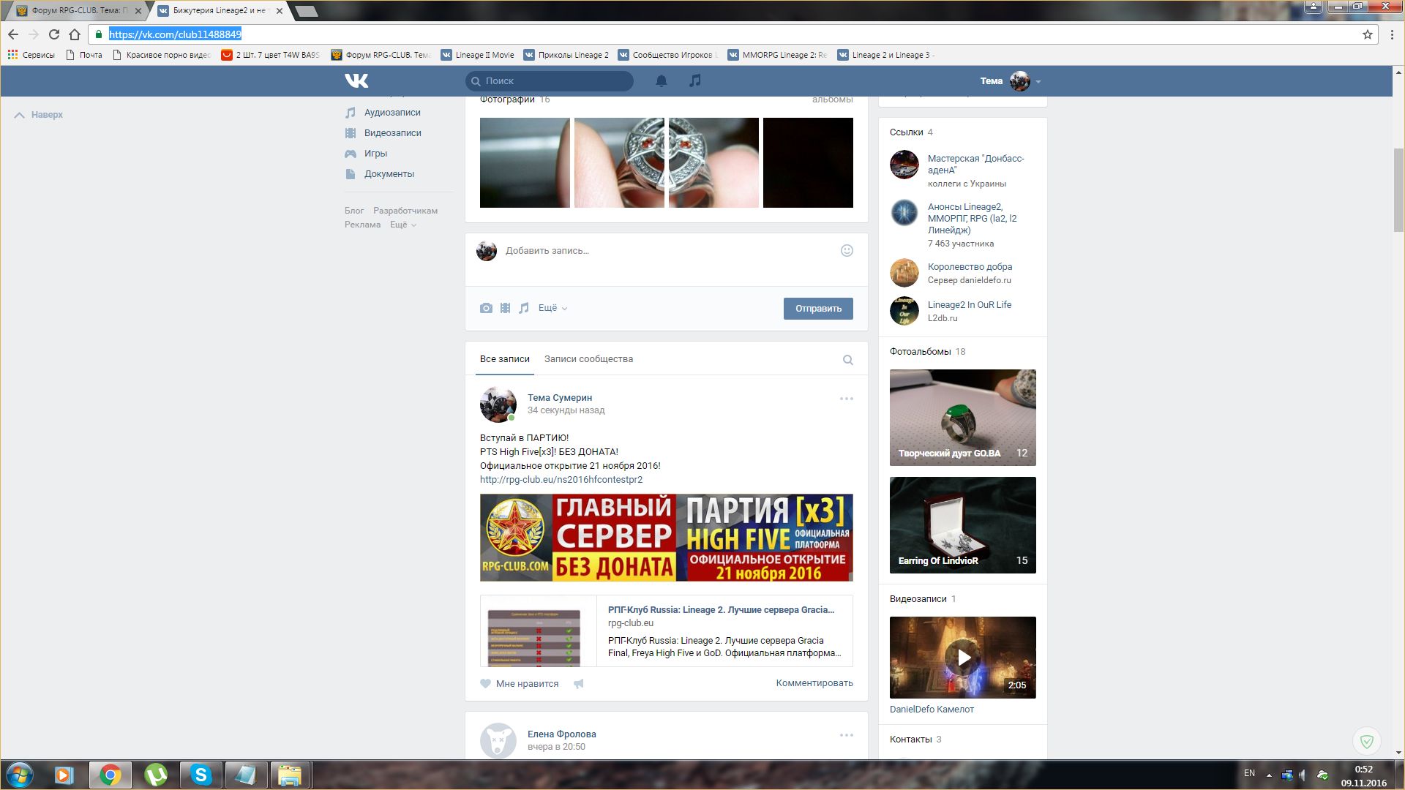Click Разработчикам footer link

[405, 211]
